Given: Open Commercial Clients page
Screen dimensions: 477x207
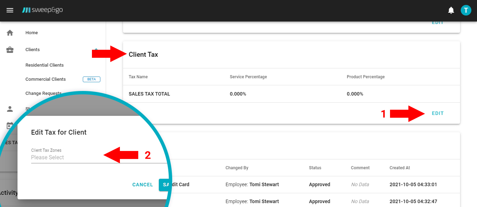Looking at the screenshot, I should (x=45, y=79).
